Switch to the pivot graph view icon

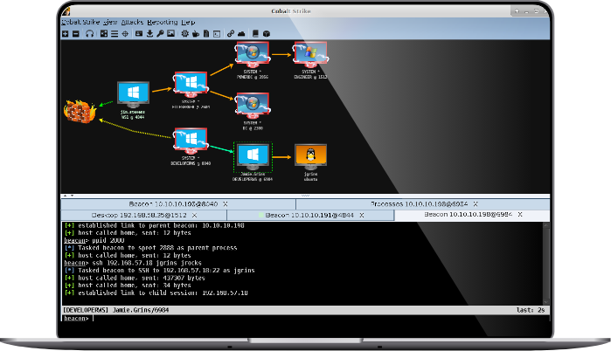[x=104, y=34]
